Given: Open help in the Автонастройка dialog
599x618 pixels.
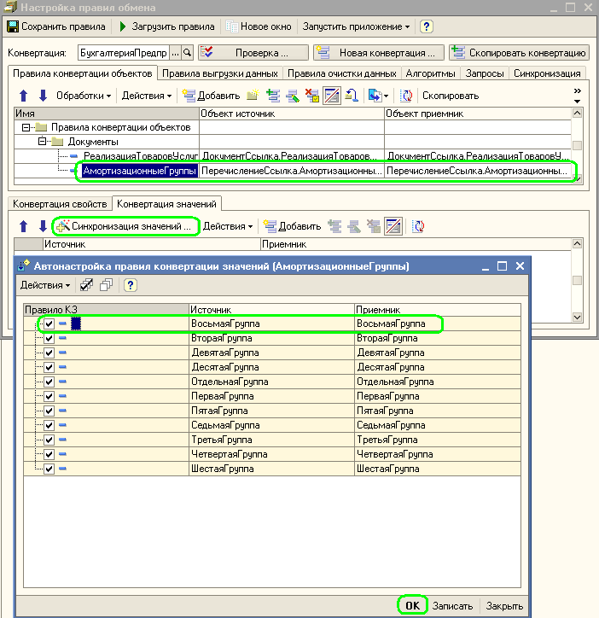Looking at the screenshot, I should [131, 285].
